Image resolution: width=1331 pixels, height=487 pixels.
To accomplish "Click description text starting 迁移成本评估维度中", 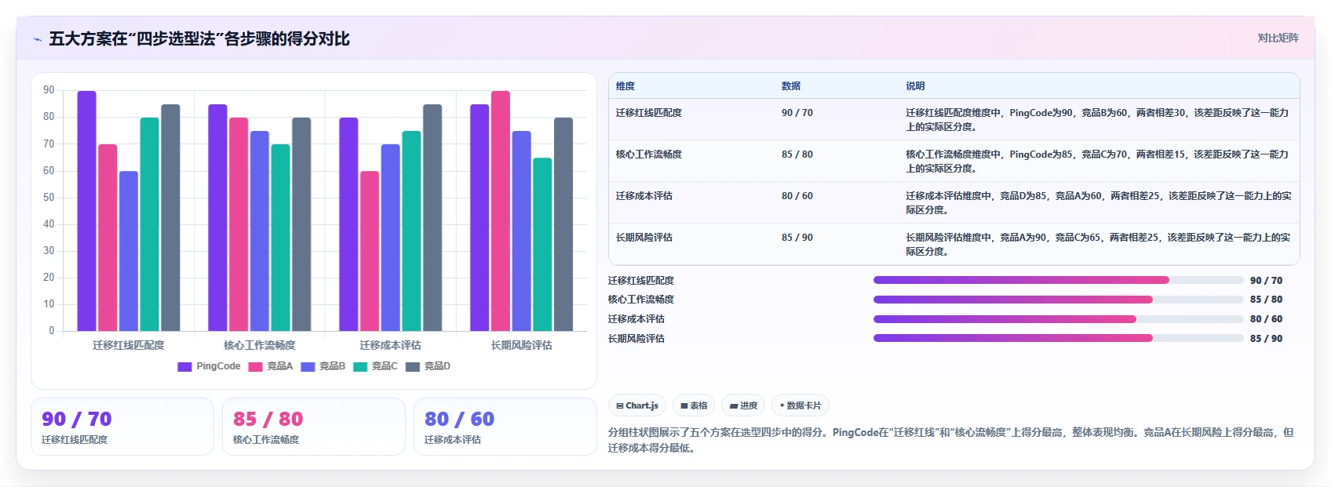I will [1099, 203].
